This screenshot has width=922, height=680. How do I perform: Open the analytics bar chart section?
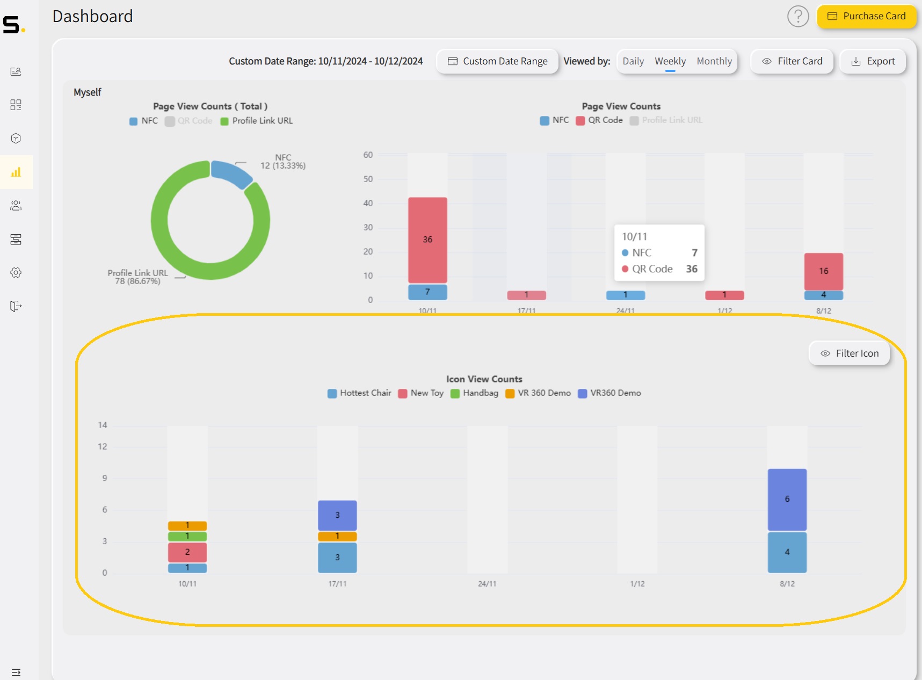click(x=16, y=172)
